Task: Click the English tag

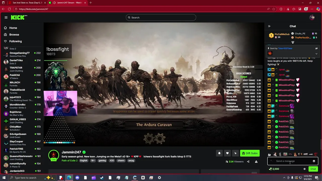Action: 84,160
